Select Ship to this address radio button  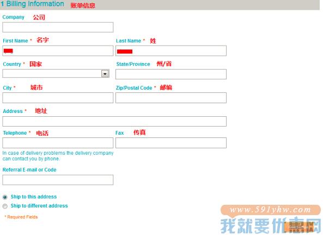point(5,197)
